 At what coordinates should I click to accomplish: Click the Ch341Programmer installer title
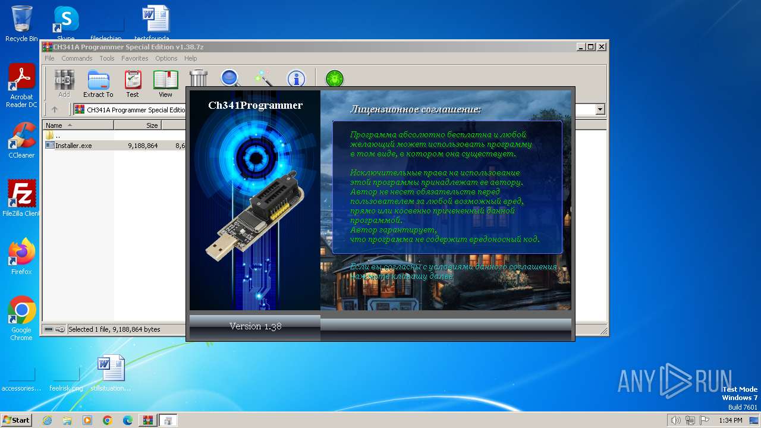pyautogui.click(x=255, y=105)
